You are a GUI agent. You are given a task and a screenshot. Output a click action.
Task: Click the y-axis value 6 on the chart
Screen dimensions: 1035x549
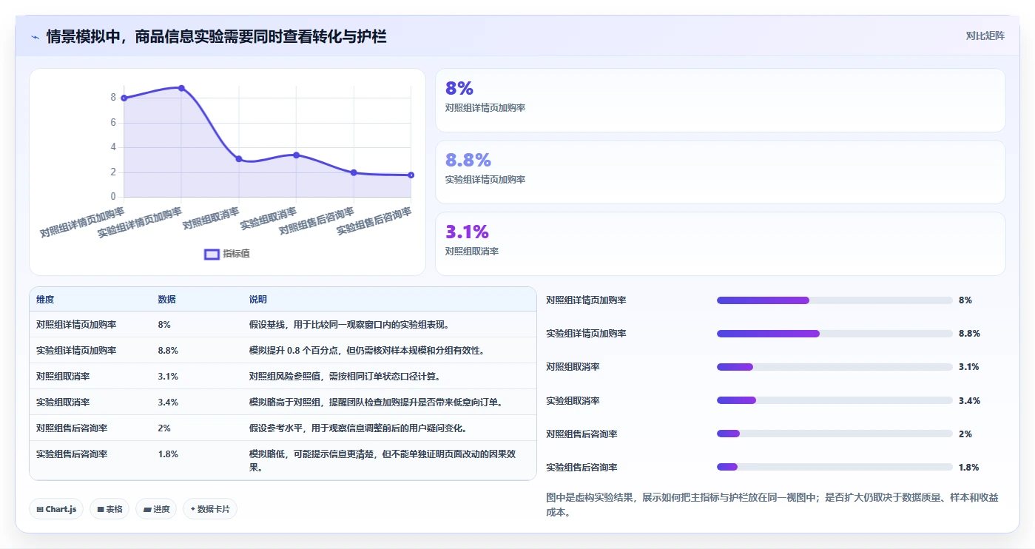click(113, 123)
